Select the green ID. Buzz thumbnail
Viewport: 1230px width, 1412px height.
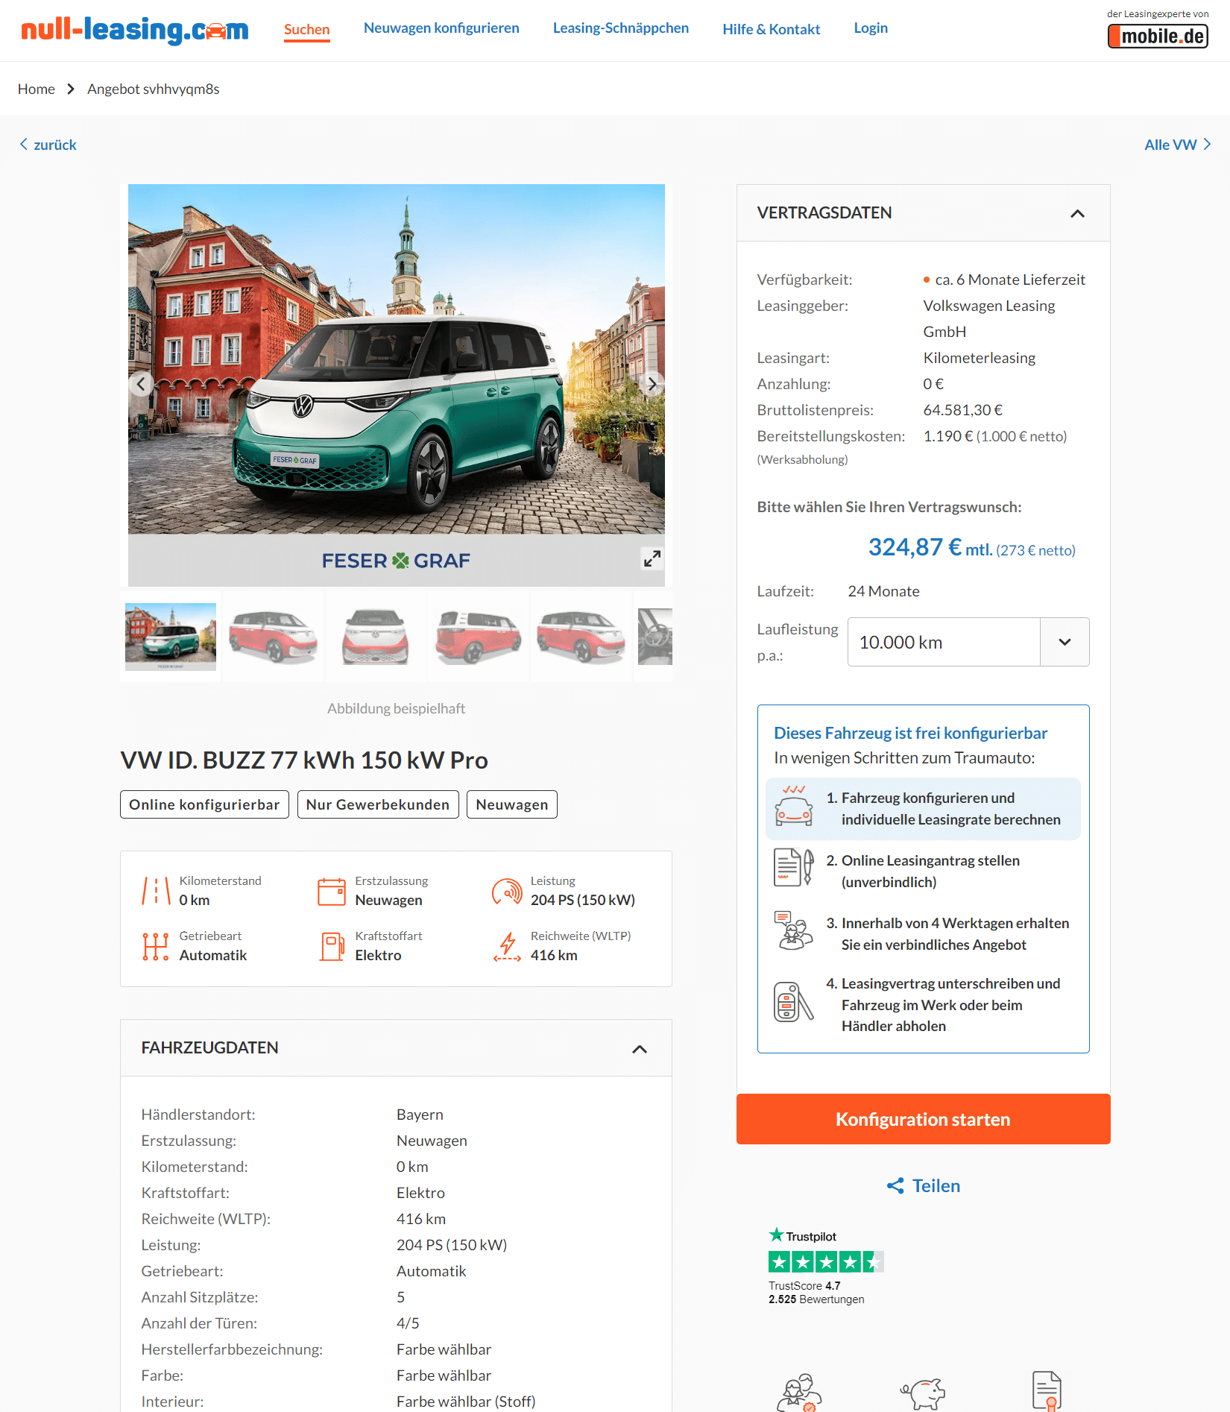tap(171, 637)
